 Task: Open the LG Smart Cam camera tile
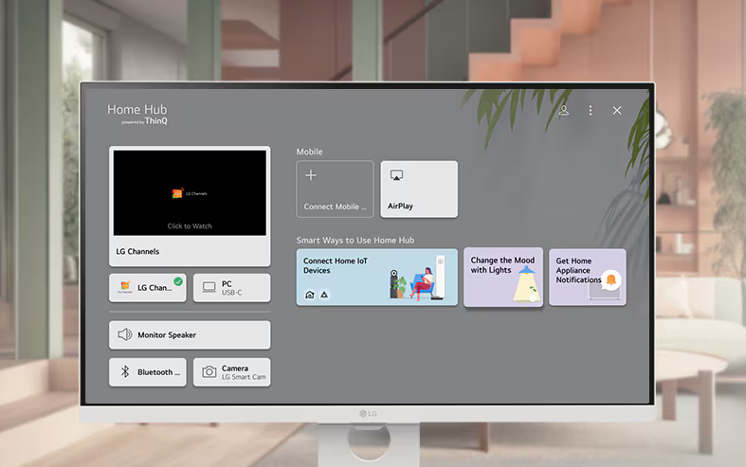[231, 372]
